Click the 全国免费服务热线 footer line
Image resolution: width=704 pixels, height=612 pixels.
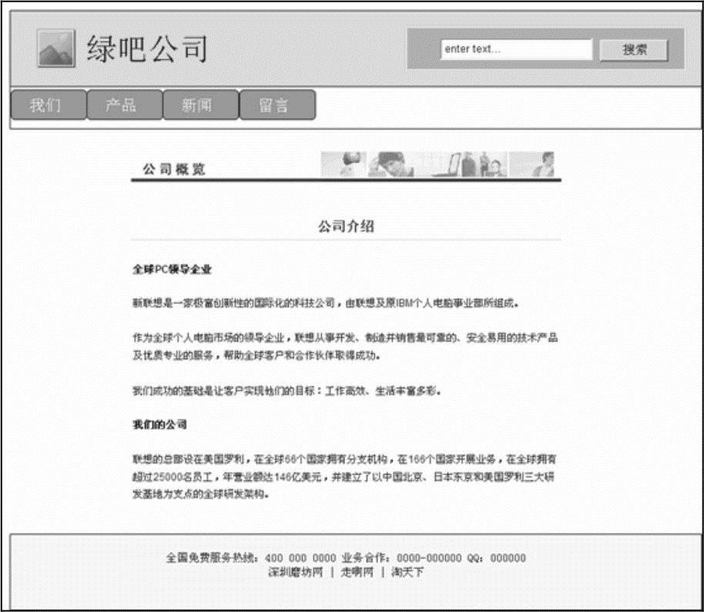pyautogui.click(x=346, y=557)
